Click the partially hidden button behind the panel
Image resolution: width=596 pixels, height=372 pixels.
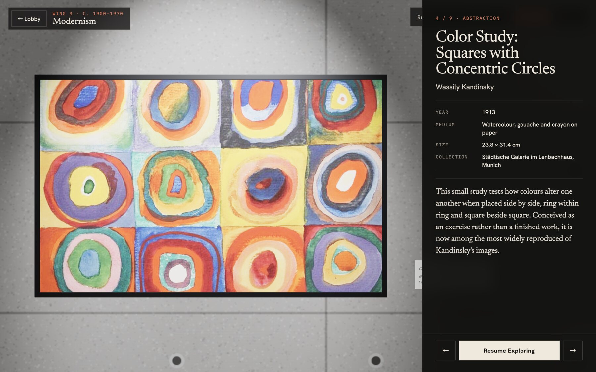click(x=417, y=17)
